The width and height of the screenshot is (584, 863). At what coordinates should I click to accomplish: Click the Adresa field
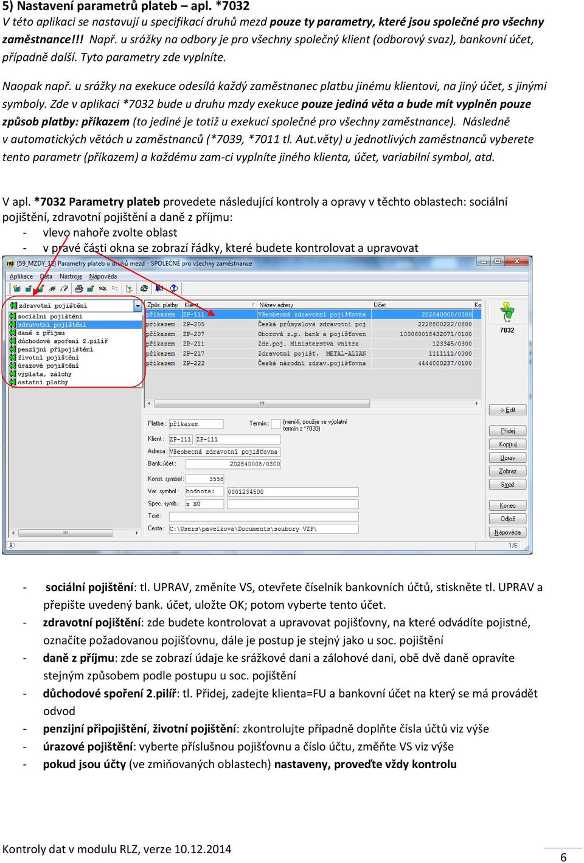pos(224,451)
